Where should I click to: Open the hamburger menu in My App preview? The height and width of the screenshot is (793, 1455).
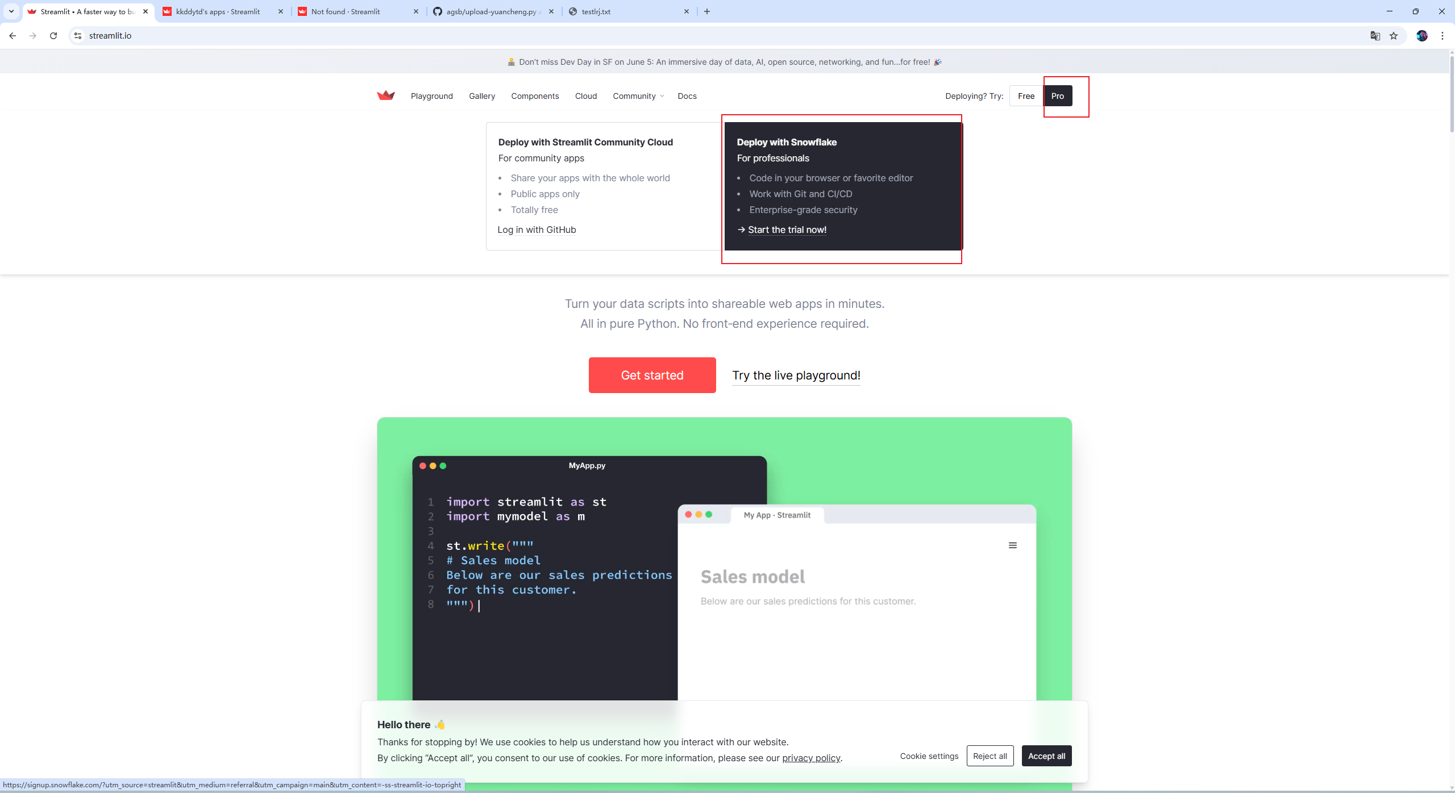pyautogui.click(x=1013, y=545)
